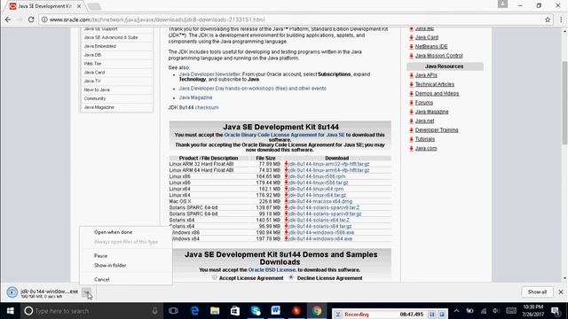Viewport: 568px width, 319px height.
Task: Select Accept License Agreement radio button
Action: (x=215, y=277)
